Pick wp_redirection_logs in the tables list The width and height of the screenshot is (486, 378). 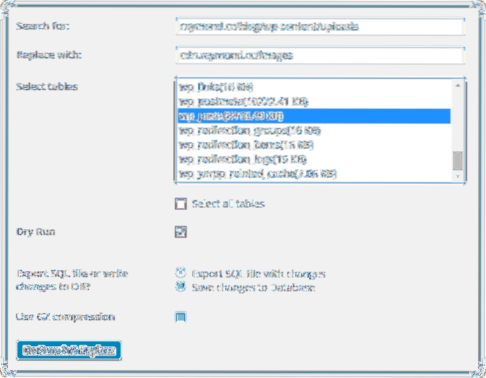pos(242,159)
